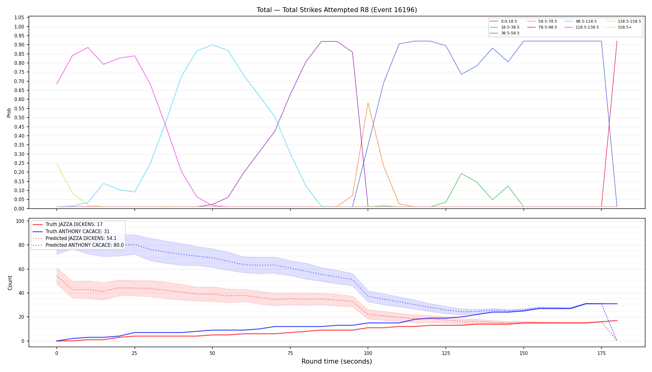
Task: Click the 'Prob' y-axis label
Action: 9,113
